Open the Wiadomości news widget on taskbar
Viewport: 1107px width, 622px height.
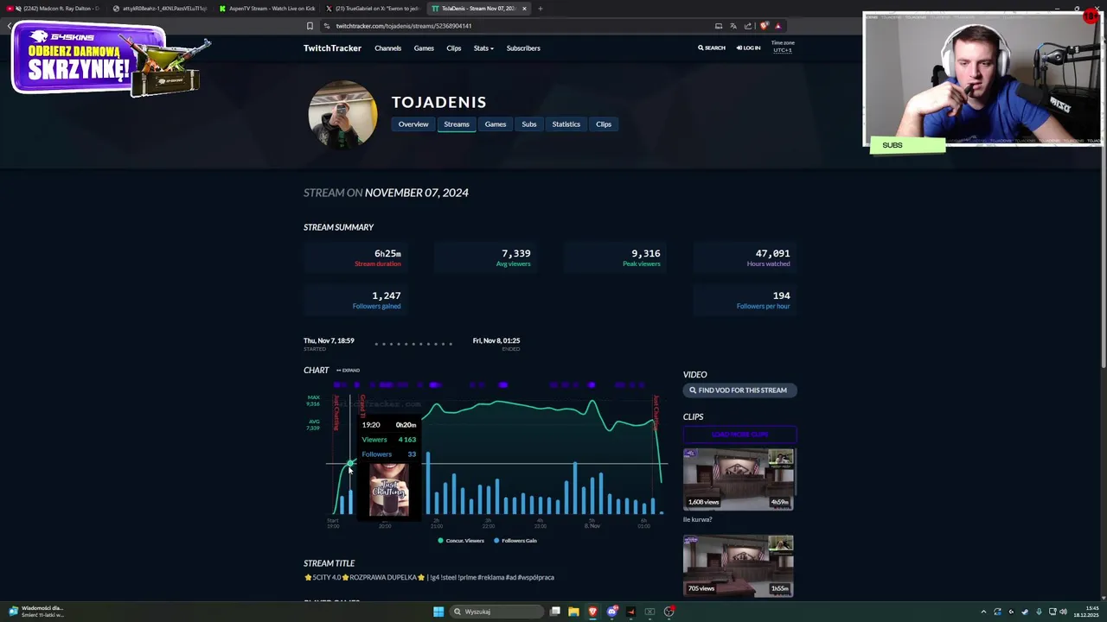pyautogui.click(x=36, y=612)
